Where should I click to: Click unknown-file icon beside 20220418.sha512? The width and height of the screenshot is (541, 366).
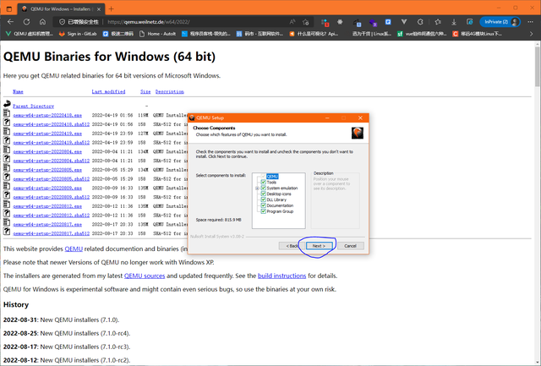(x=7, y=122)
